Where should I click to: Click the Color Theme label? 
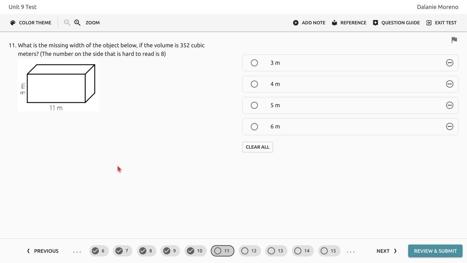point(35,23)
